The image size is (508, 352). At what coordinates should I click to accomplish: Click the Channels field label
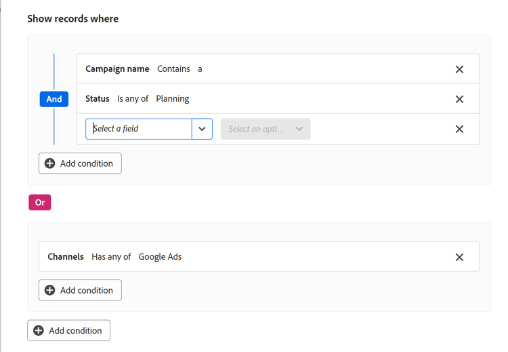[x=66, y=257]
